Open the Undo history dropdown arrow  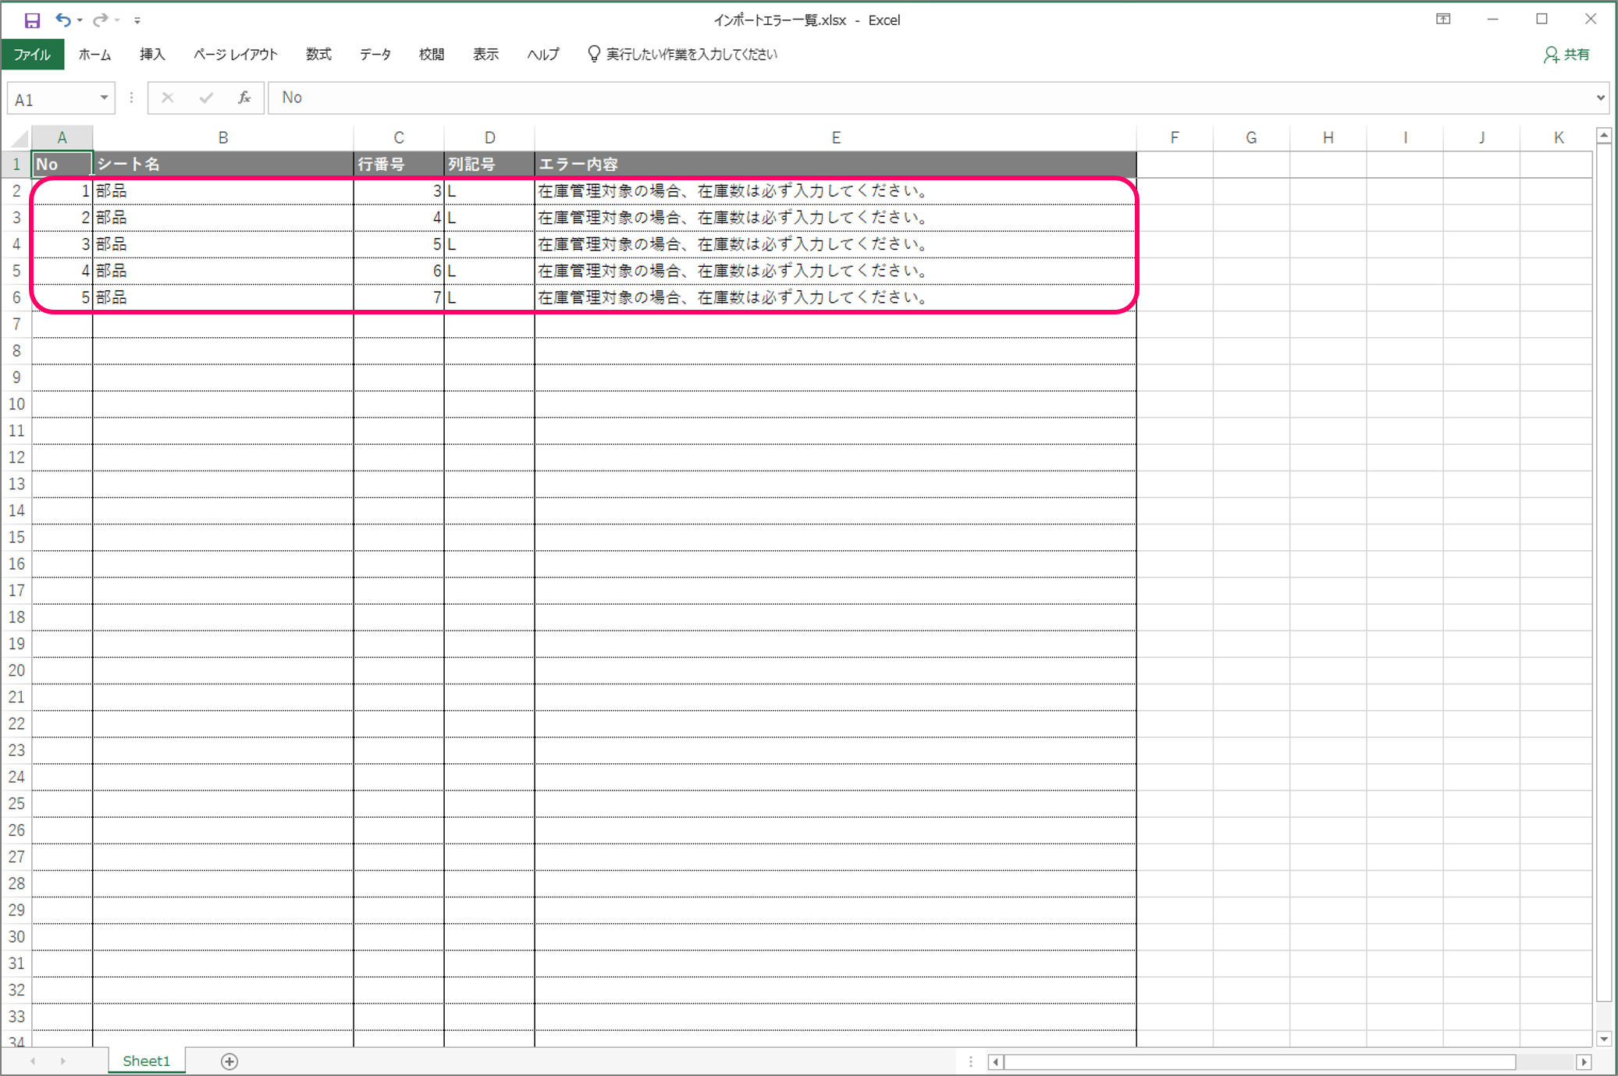pos(80,20)
